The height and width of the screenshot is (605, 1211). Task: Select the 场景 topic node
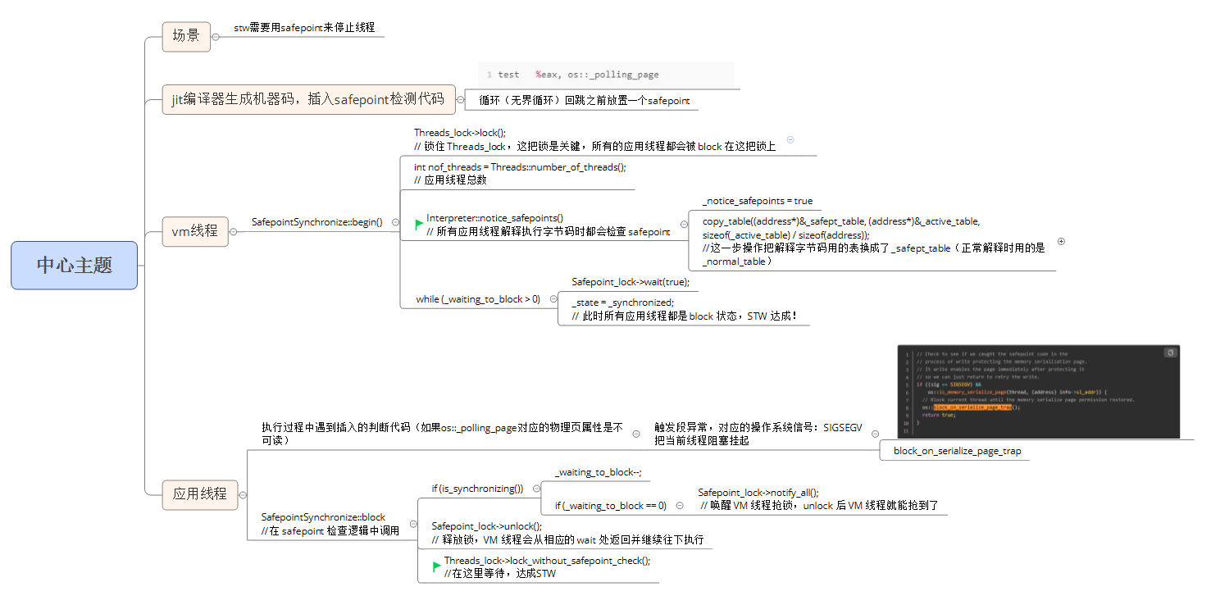[186, 36]
